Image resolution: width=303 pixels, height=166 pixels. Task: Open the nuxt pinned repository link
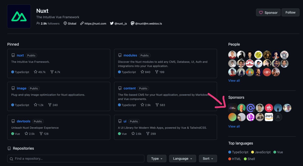(x=20, y=55)
